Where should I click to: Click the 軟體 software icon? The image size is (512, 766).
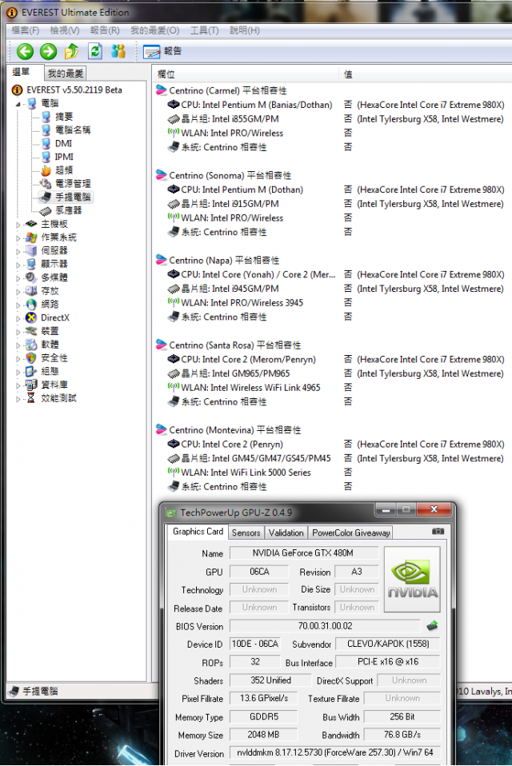tap(31, 345)
